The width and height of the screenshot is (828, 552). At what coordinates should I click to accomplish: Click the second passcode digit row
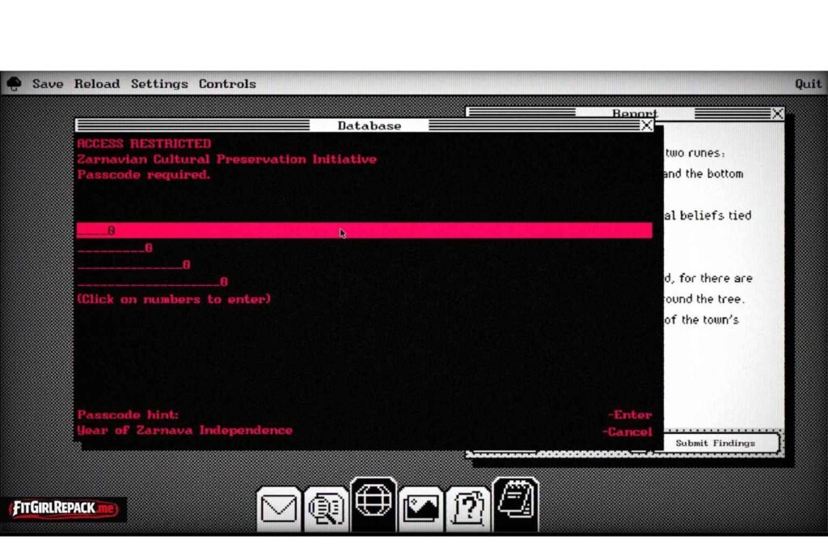pos(148,248)
